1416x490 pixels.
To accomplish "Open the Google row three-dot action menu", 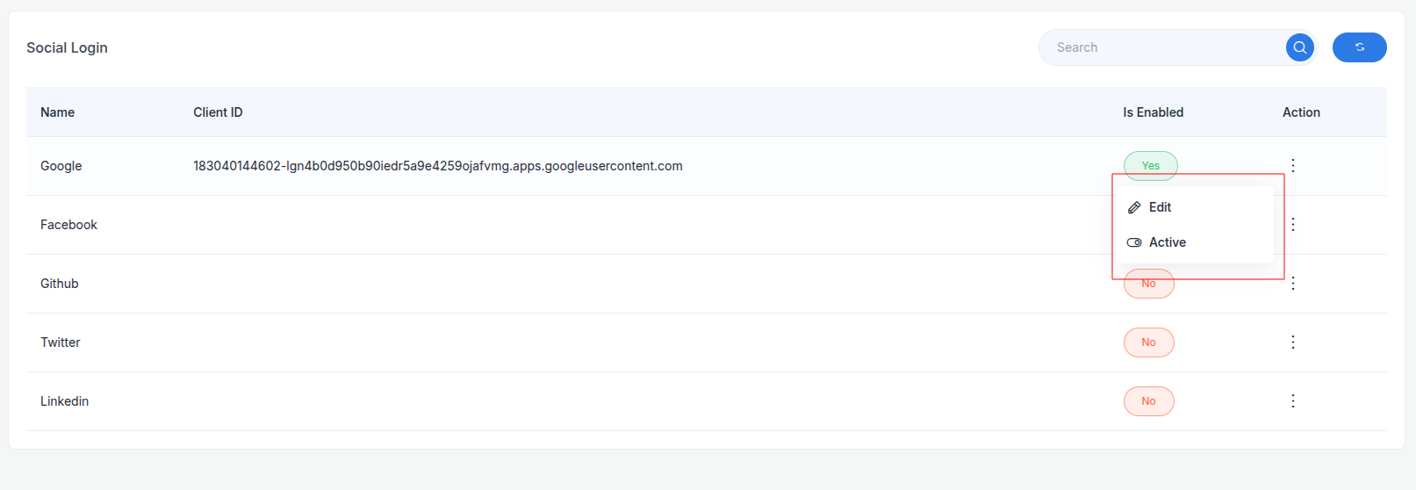I will point(1292,166).
